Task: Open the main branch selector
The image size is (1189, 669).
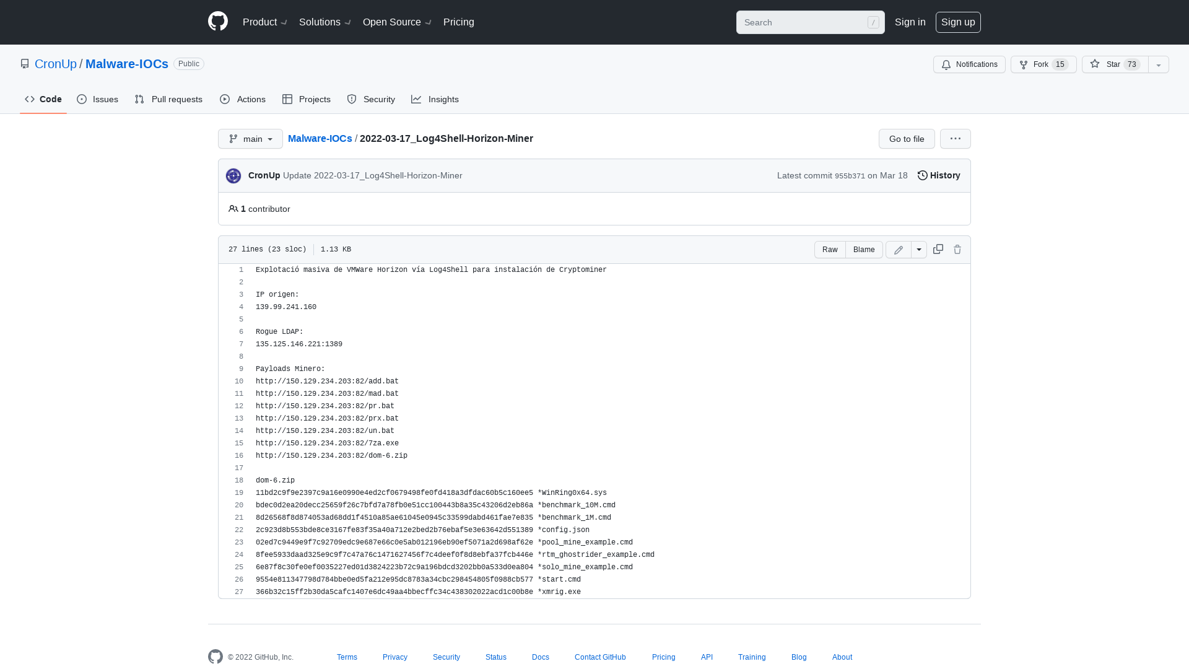Action: point(250,139)
